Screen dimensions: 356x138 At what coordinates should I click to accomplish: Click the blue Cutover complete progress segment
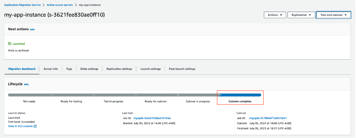coord(240,95)
